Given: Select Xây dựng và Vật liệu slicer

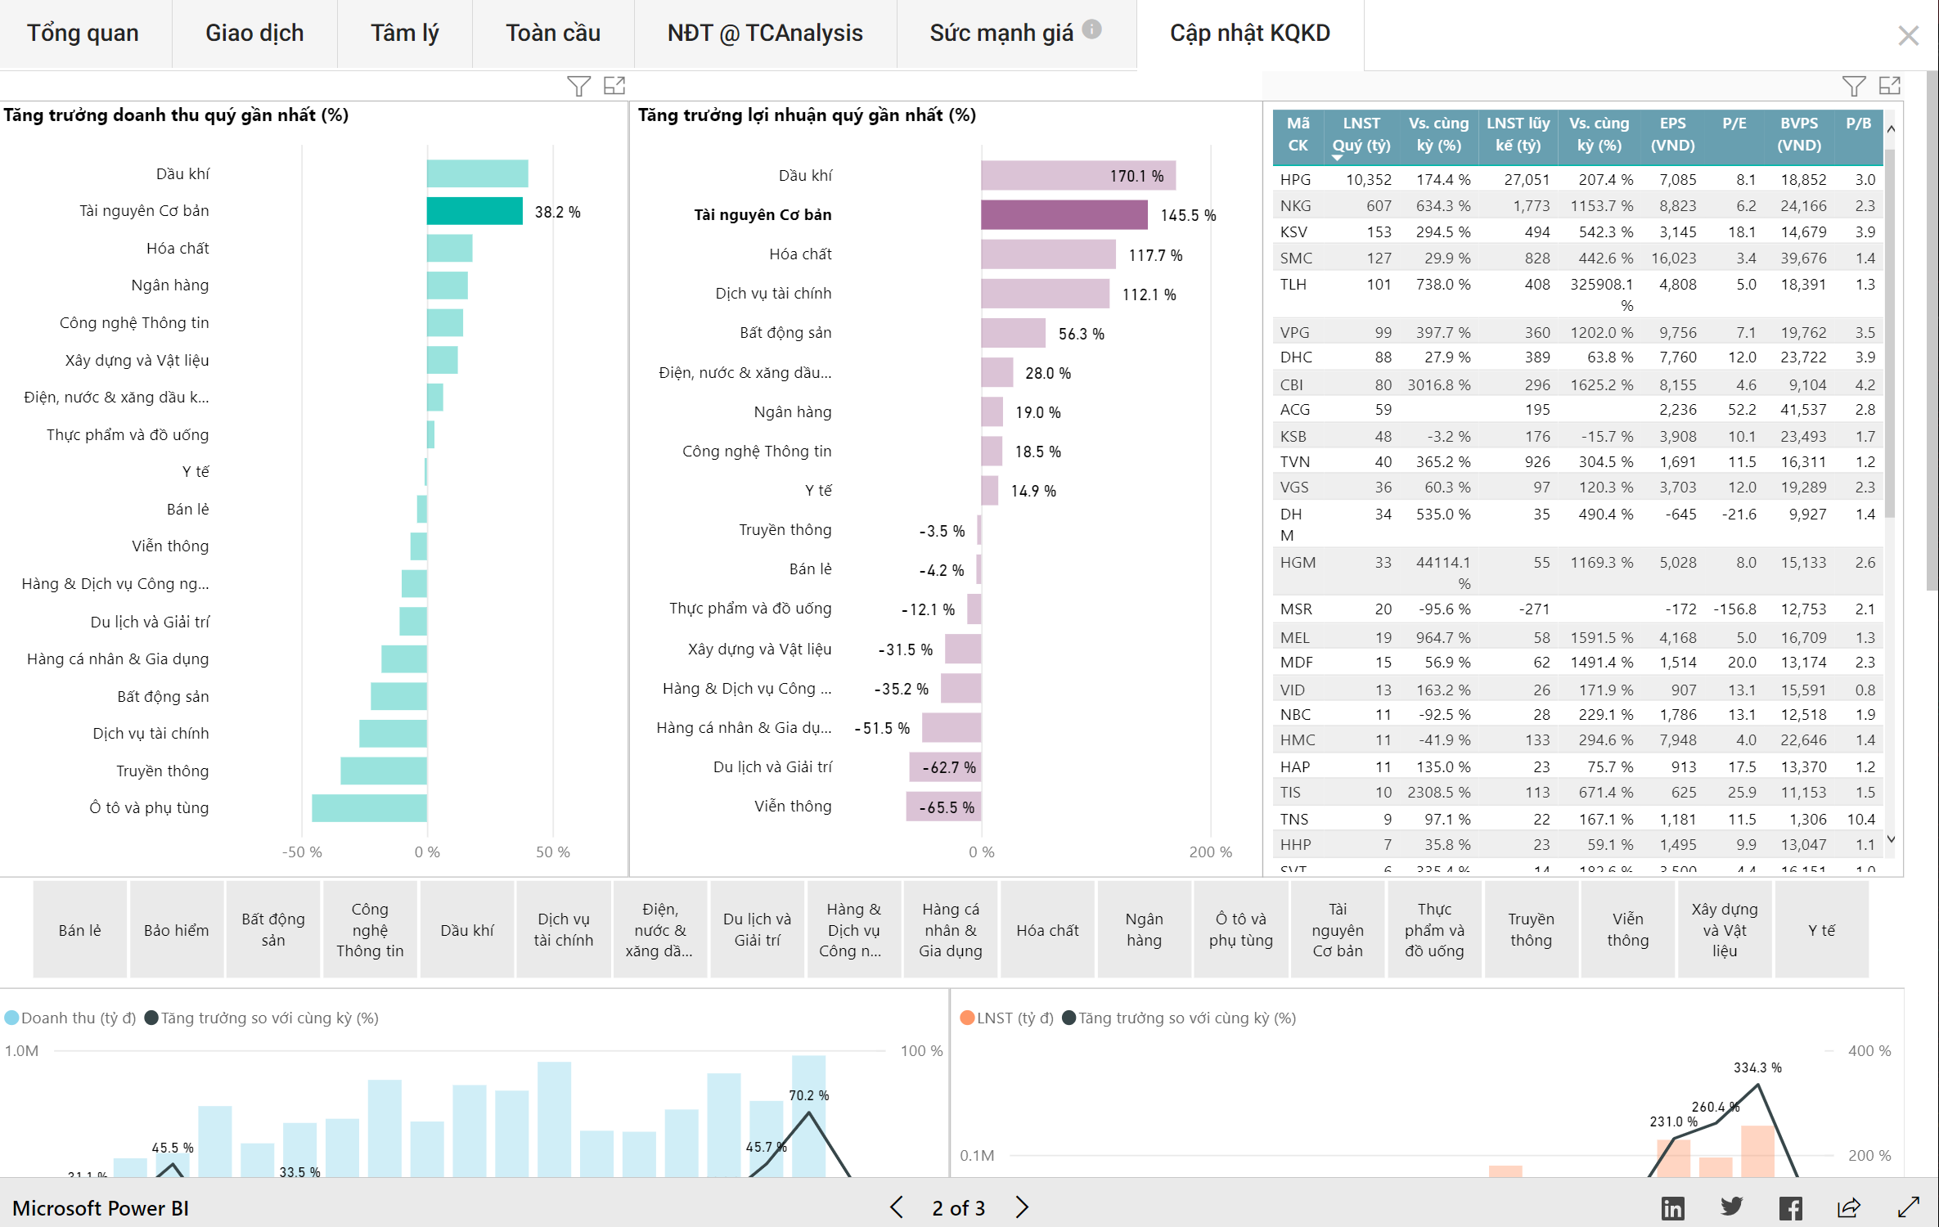Looking at the screenshot, I should 1725,930.
